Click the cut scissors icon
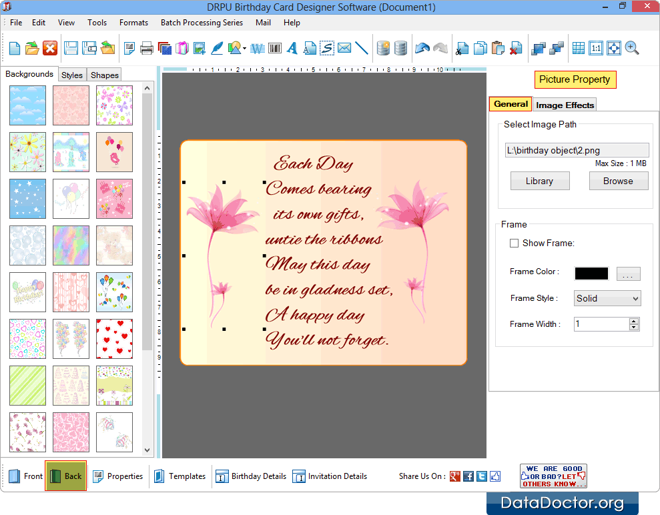Viewport: 660px width, 515px height. click(462, 49)
